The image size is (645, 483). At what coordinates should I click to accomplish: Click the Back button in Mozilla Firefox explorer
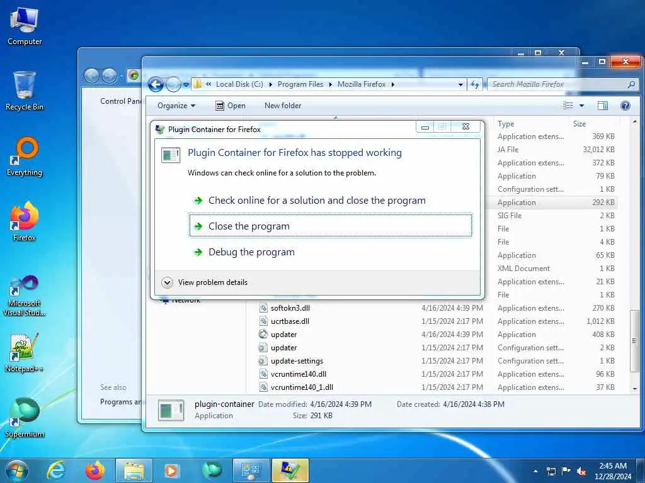(156, 85)
